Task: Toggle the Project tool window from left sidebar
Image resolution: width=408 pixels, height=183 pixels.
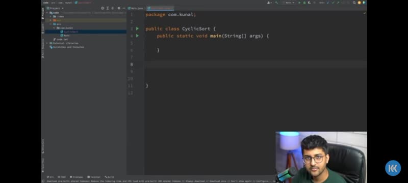Action: [43, 13]
